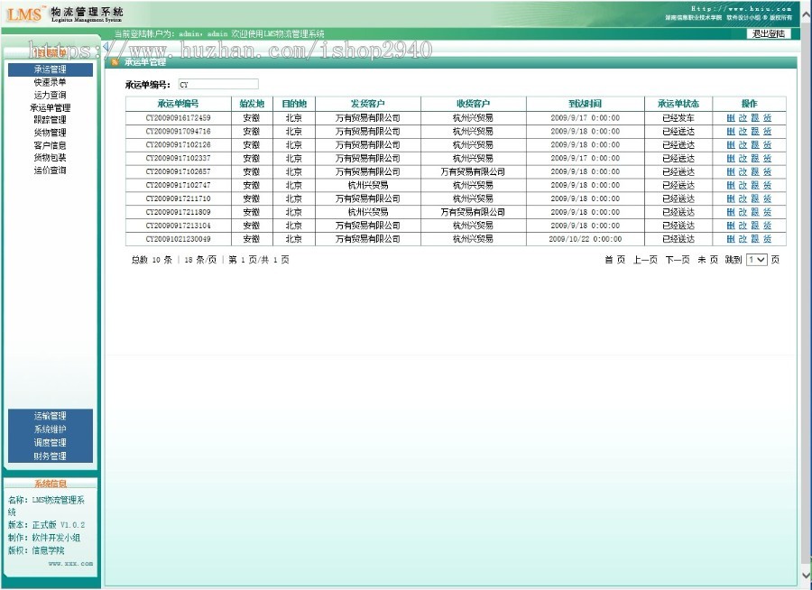Click 删 for order CY20090917102747

pos(731,185)
